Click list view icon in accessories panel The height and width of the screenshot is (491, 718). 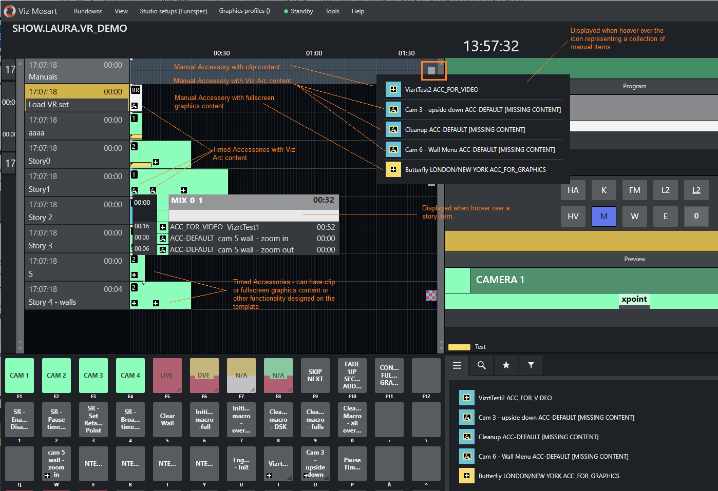coord(457,365)
